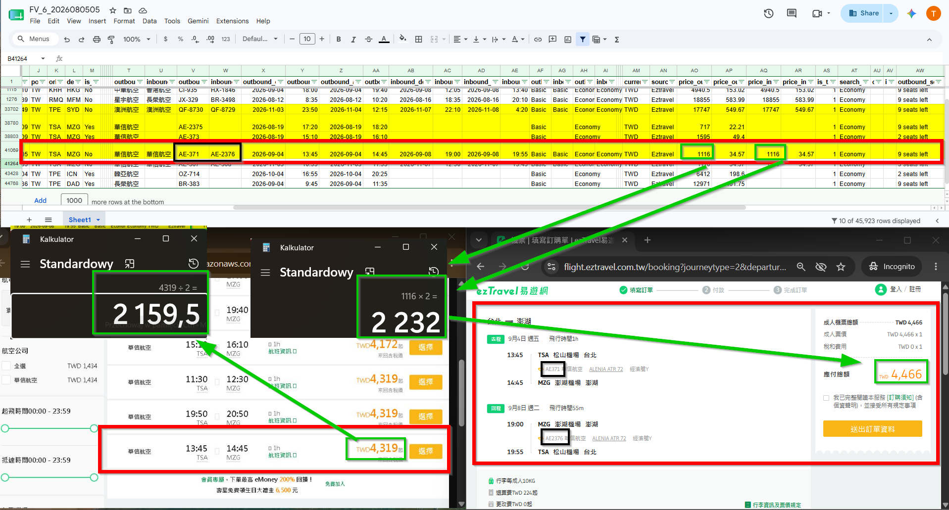Open the all sheets list
Image resolution: width=949 pixels, height=510 pixels.
pos(48,220)
